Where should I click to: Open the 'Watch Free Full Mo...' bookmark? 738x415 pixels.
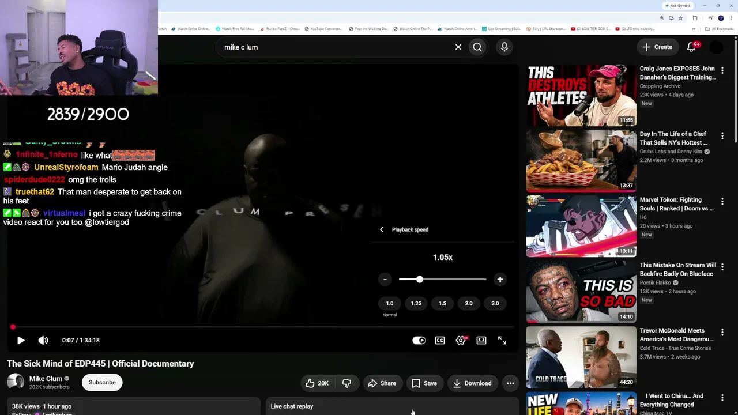point(235,29)
